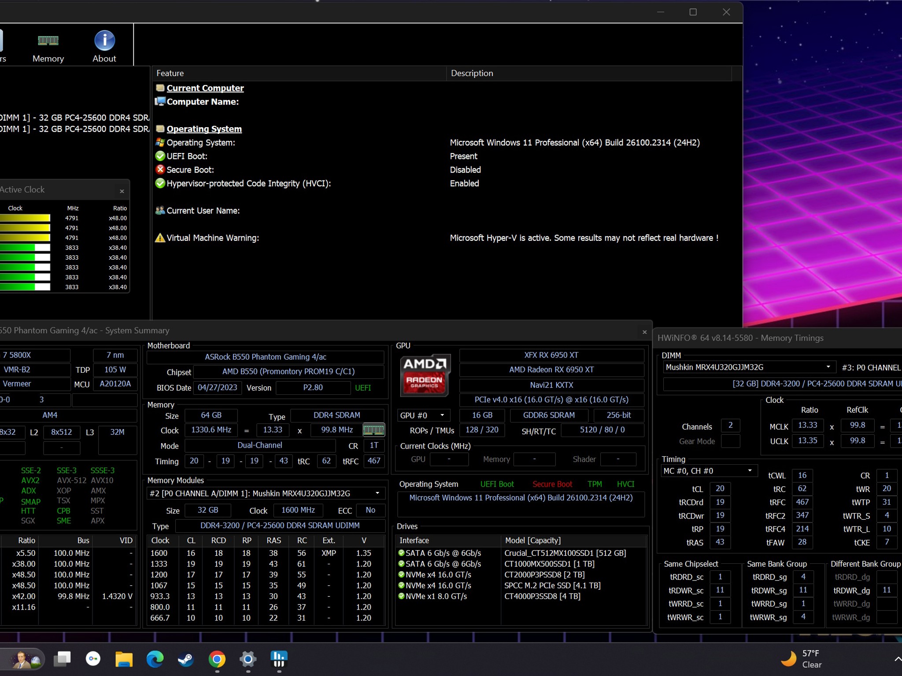Click the Model [Capacity] column header in Drives
The height and width of the screenshot is (676, 902).
pyautogui.click(x=573, y=540)
